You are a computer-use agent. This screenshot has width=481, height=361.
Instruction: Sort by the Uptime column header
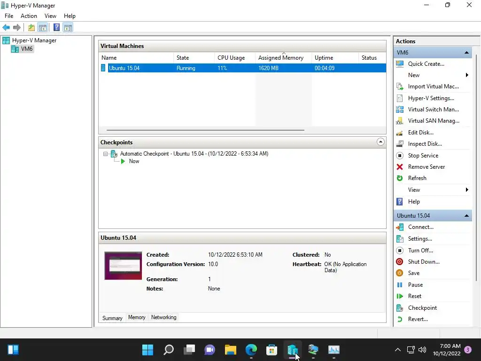coord(335,58)
